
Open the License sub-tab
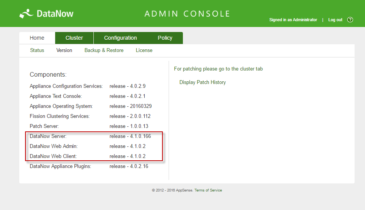pos(144,50)
